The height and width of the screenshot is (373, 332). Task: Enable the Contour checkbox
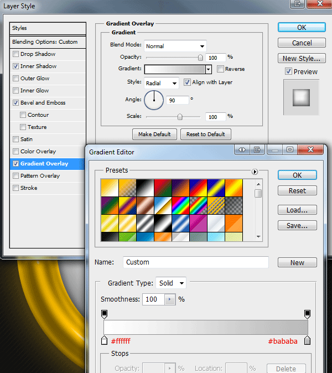(23, 115)
